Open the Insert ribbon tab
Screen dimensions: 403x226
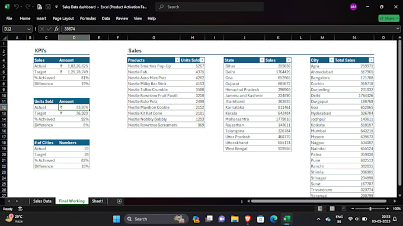(x=41, y=18)
